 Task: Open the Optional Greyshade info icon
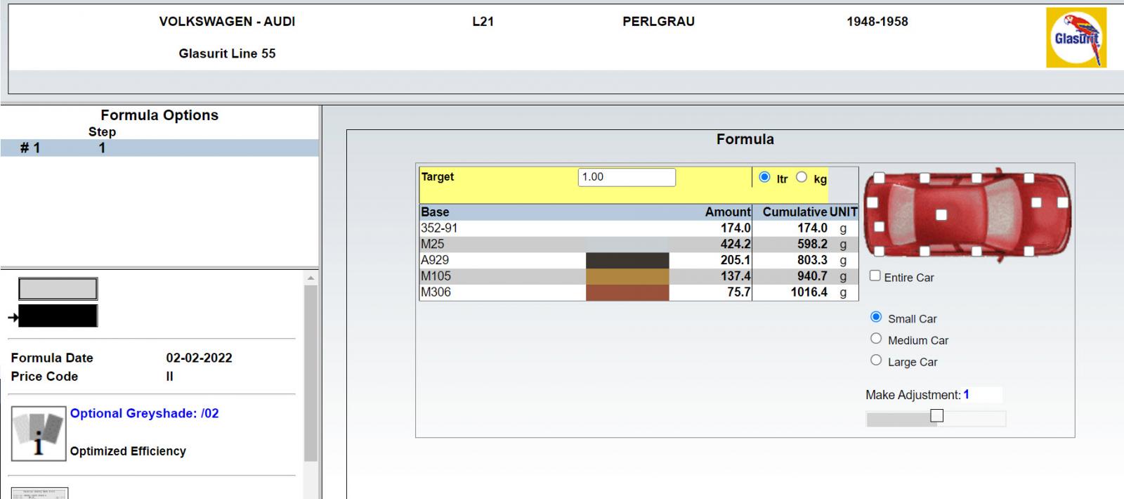[x=39, y=433]
